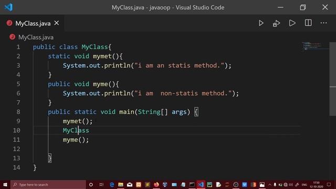Viewport: 336px width, 189px height.
Task: Click line number 1 in gutter
Action: 18,47
